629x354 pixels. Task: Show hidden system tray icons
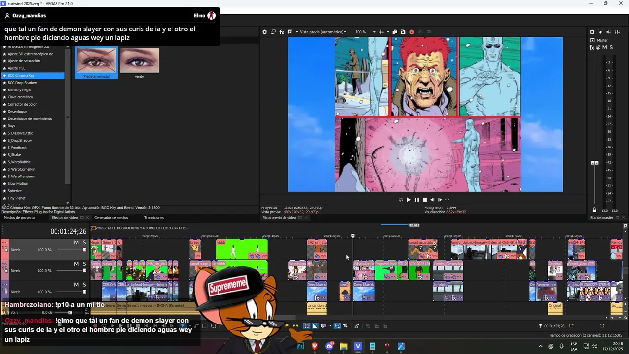pos(541,346)
